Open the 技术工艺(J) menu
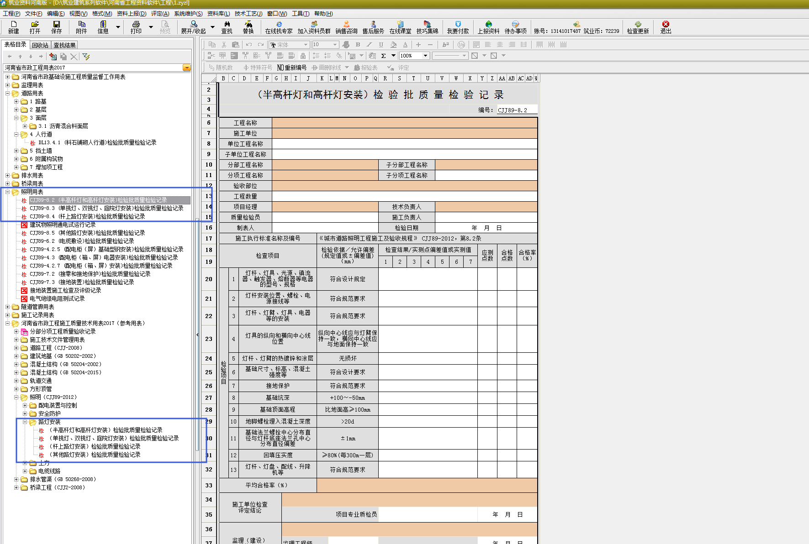This screenshot has width=809, height=544. [249, 14]
